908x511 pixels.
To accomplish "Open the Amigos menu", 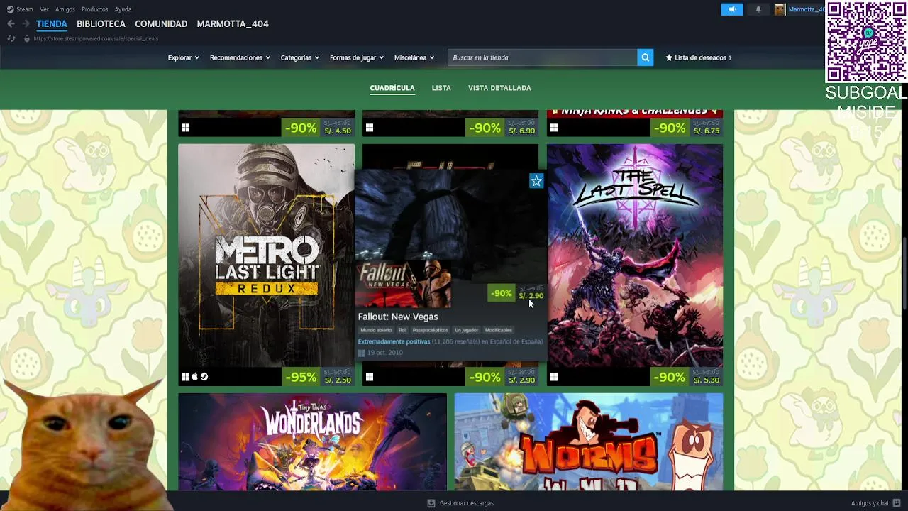I will pyautogui.click(x=65, y=9).
